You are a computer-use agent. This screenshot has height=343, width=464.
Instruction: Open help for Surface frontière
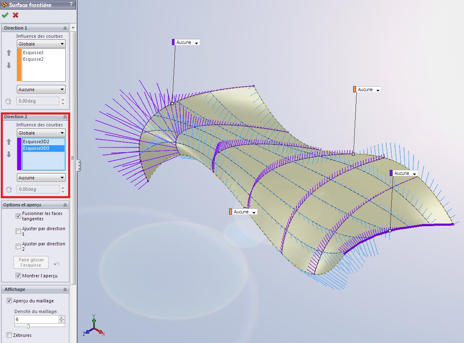pos(71,5)
